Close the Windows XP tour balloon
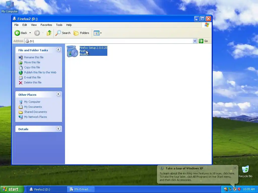Image resolution: width=258 pixels, height=193 pixels. coord(235,168)
